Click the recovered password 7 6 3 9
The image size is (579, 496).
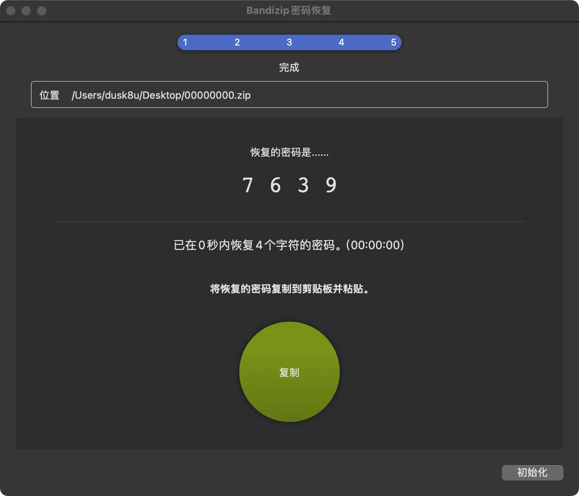(289, 185)
